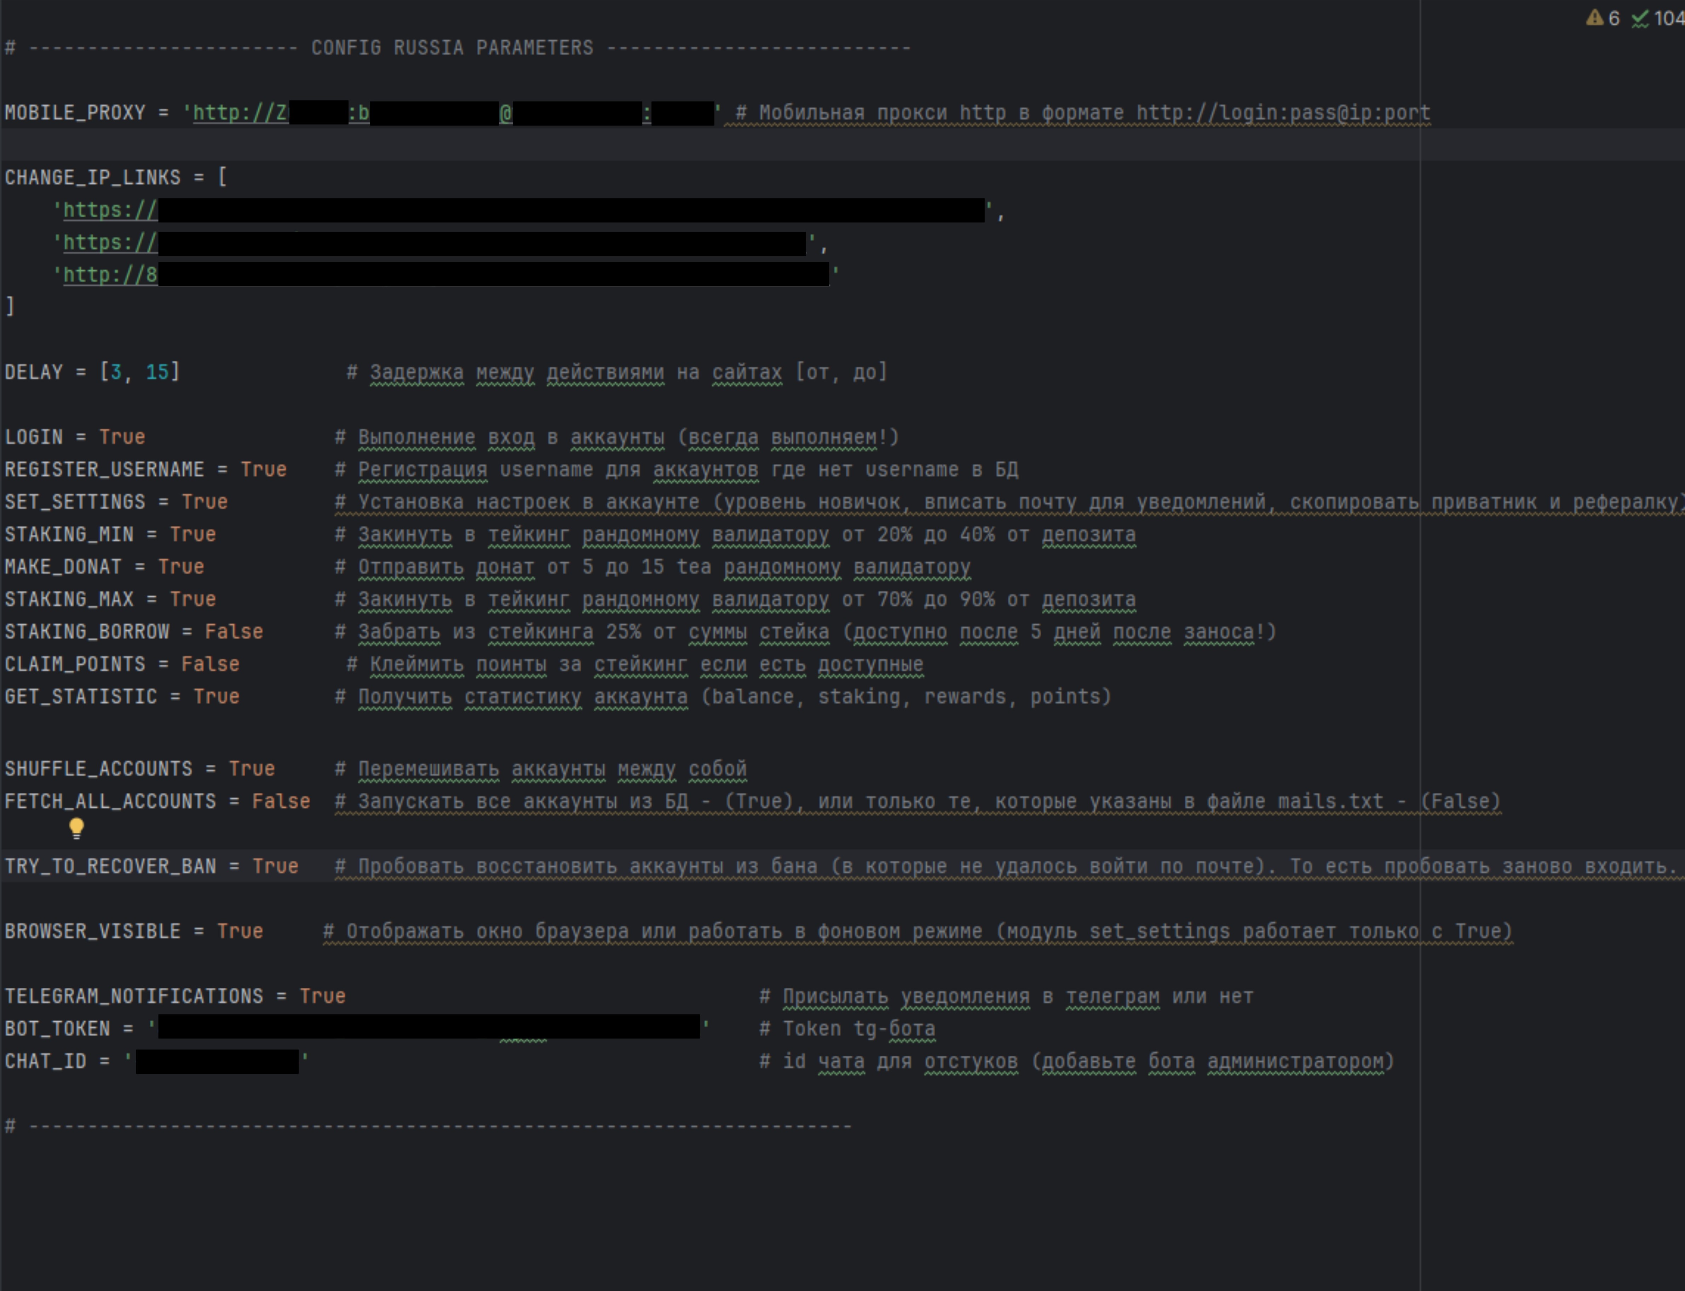The height and width of the screenshot is (1291, 1685).
Task: Open the typo checkmark indicator showing 104
Action: pyautogui.click(x=1657, y=18)
